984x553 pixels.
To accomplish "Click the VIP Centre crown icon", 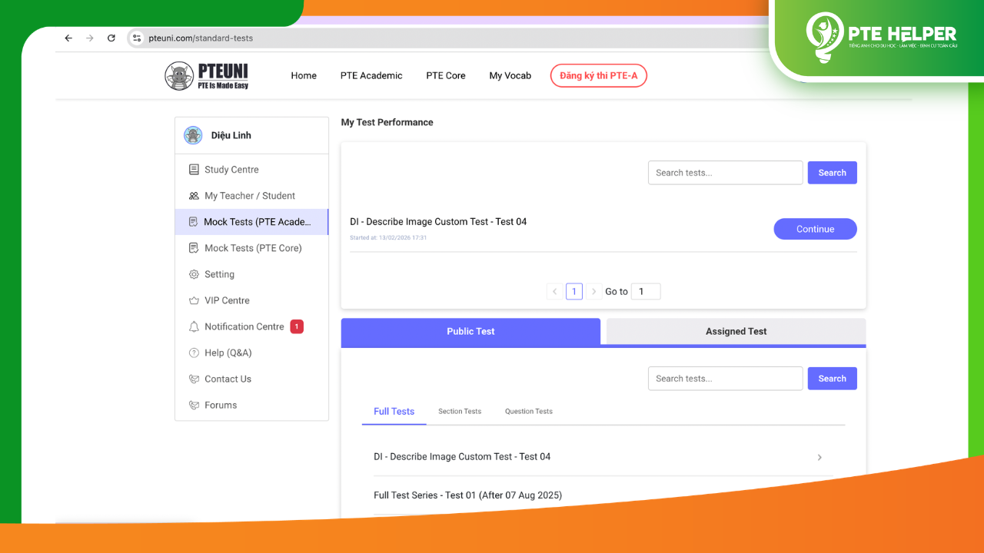I will click(194, 300).
